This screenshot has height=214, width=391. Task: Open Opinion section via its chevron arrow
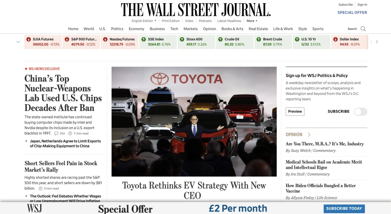pos(309,134)
